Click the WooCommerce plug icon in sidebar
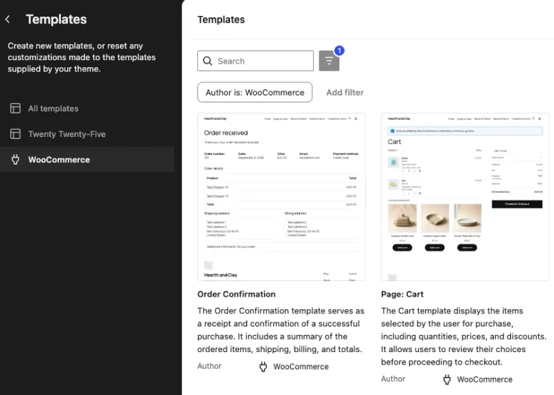This screenshot has width=554, height=395. (15, 160)
